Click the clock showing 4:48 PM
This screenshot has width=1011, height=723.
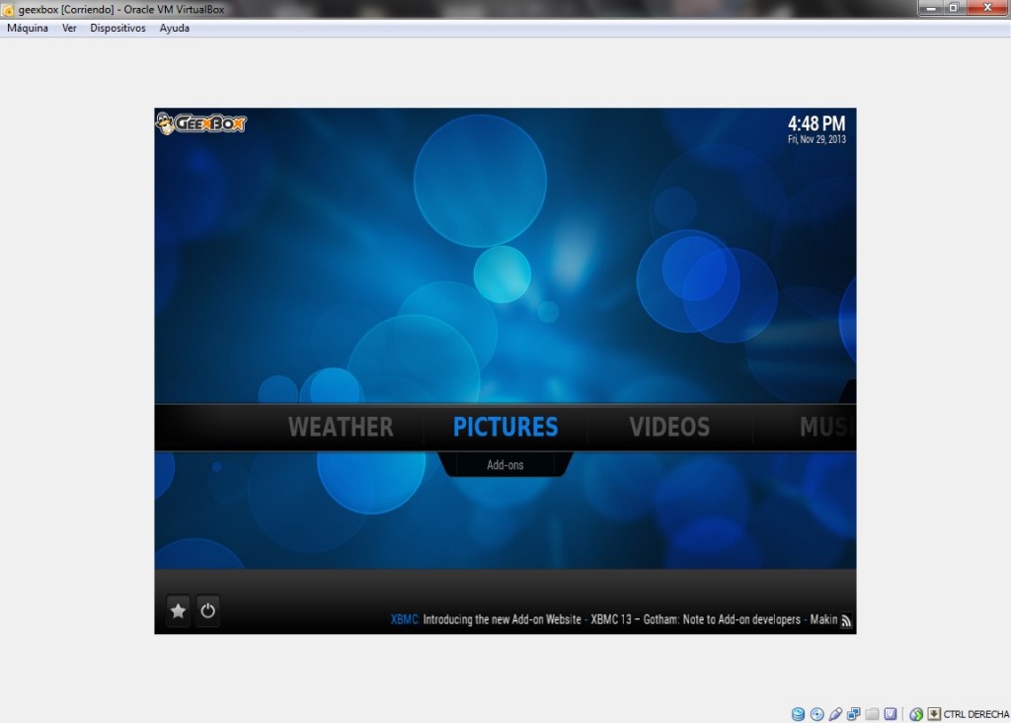[x=816, y=124]
